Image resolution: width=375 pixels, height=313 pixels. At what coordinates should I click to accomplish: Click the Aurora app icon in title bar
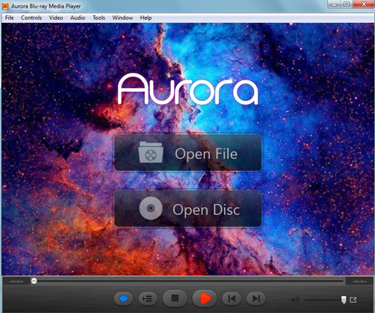pos(5,6)
